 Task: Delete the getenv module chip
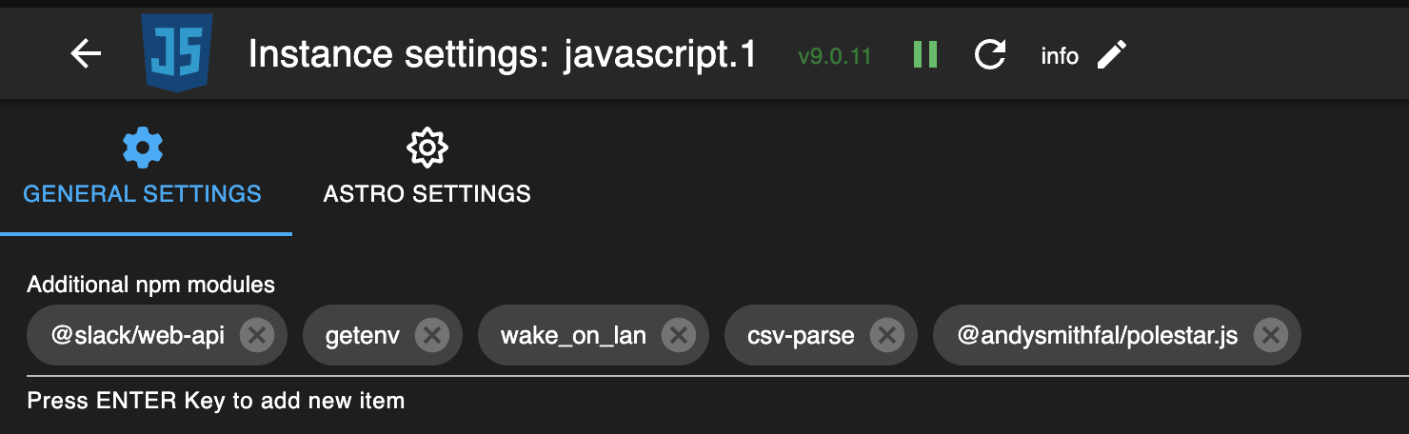[431, 335]
